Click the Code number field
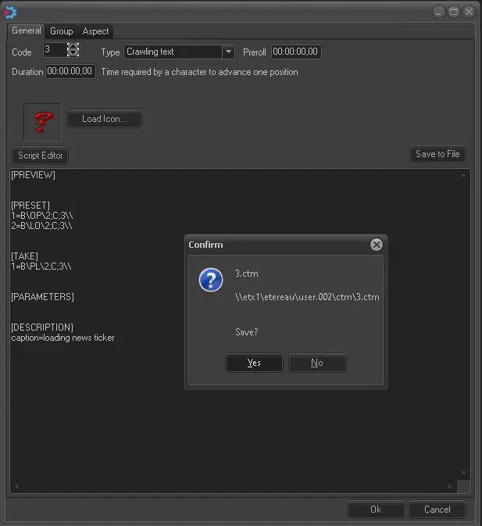Image resolution: width=482 pixels, height=526 pixels. pyautogui.click(x=55, y=50)
